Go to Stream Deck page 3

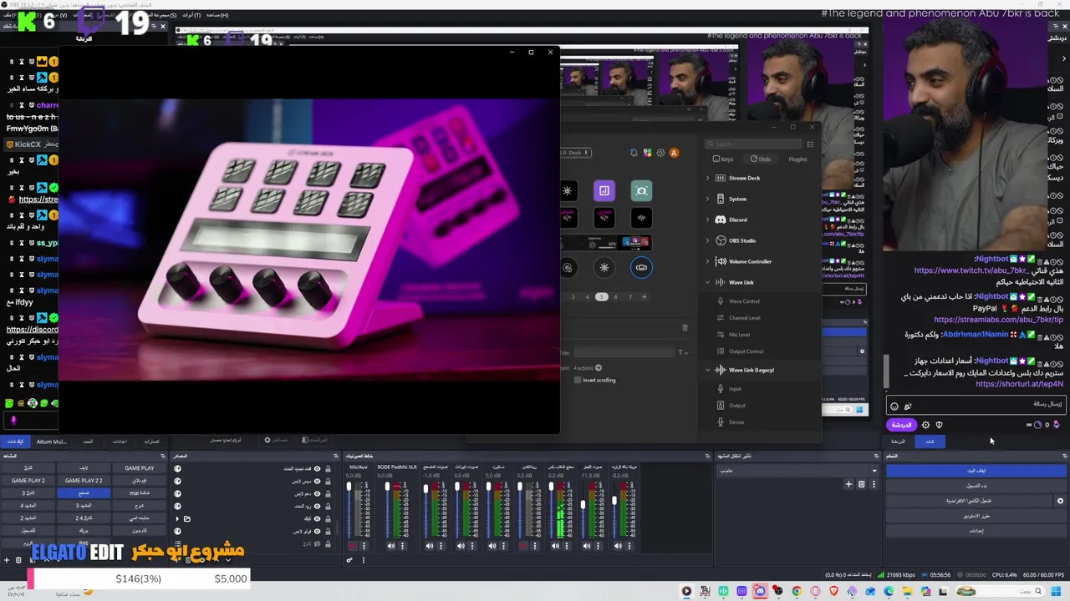[x=573, y=296]
